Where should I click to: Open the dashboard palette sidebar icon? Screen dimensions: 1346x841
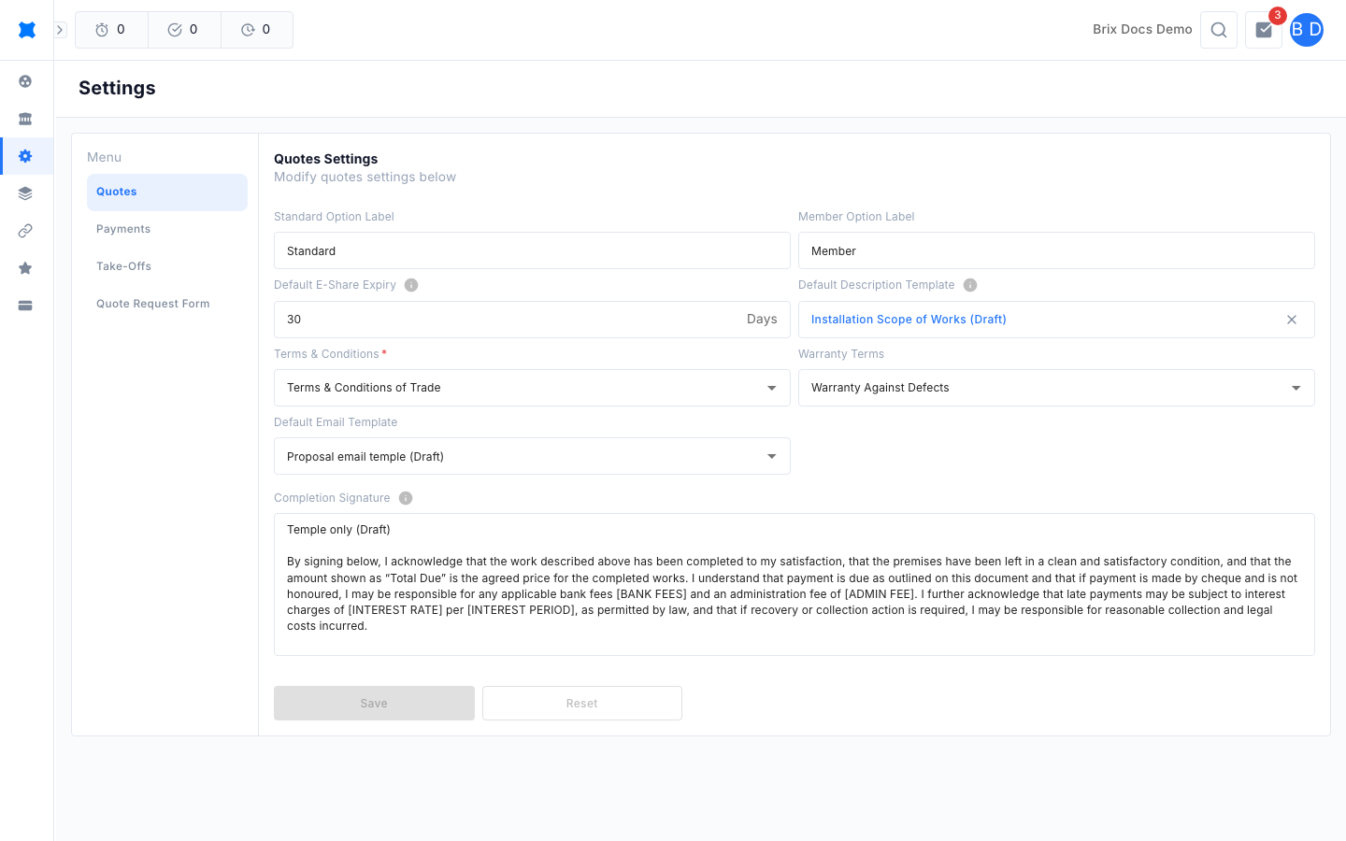tap(25, 81)
